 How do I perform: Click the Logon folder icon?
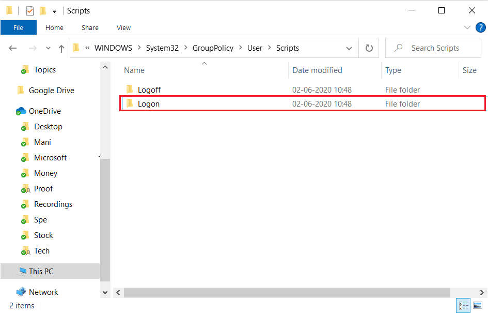[130, 103]
